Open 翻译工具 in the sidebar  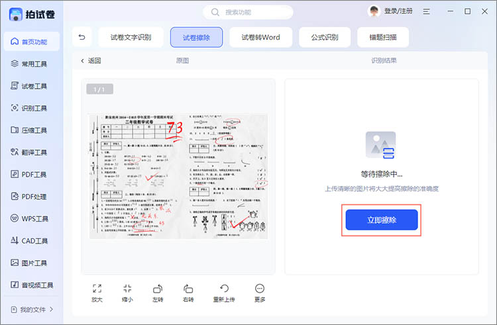tap(32, 152)
